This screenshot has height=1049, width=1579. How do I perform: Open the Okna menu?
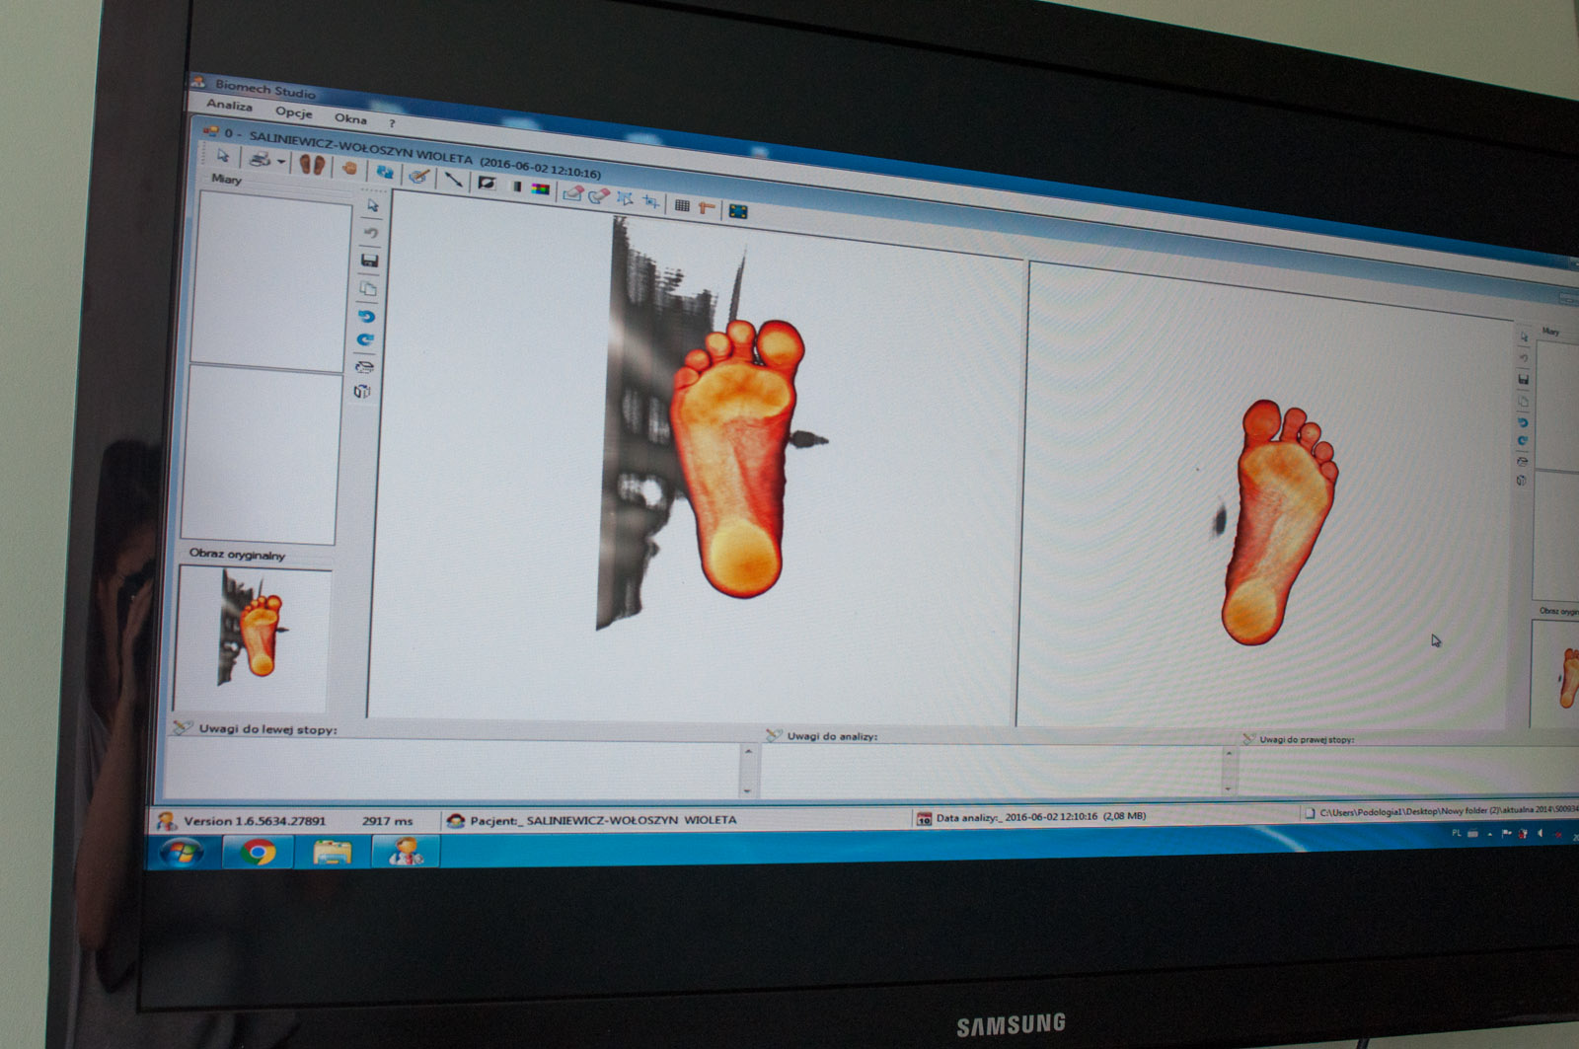pos(350,118)
